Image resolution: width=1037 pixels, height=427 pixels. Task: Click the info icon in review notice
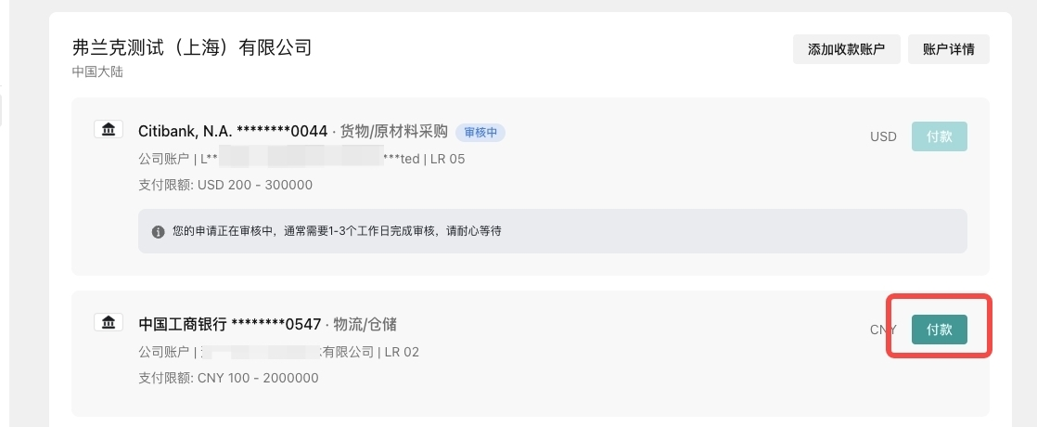158,231
